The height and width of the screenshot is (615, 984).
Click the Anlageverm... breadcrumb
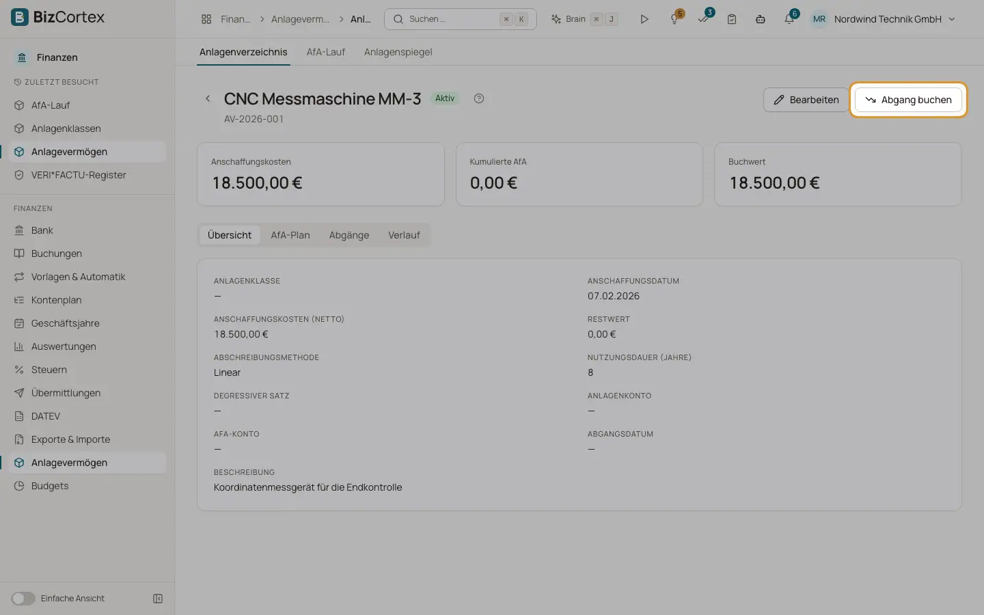click(x=300, y=19)
